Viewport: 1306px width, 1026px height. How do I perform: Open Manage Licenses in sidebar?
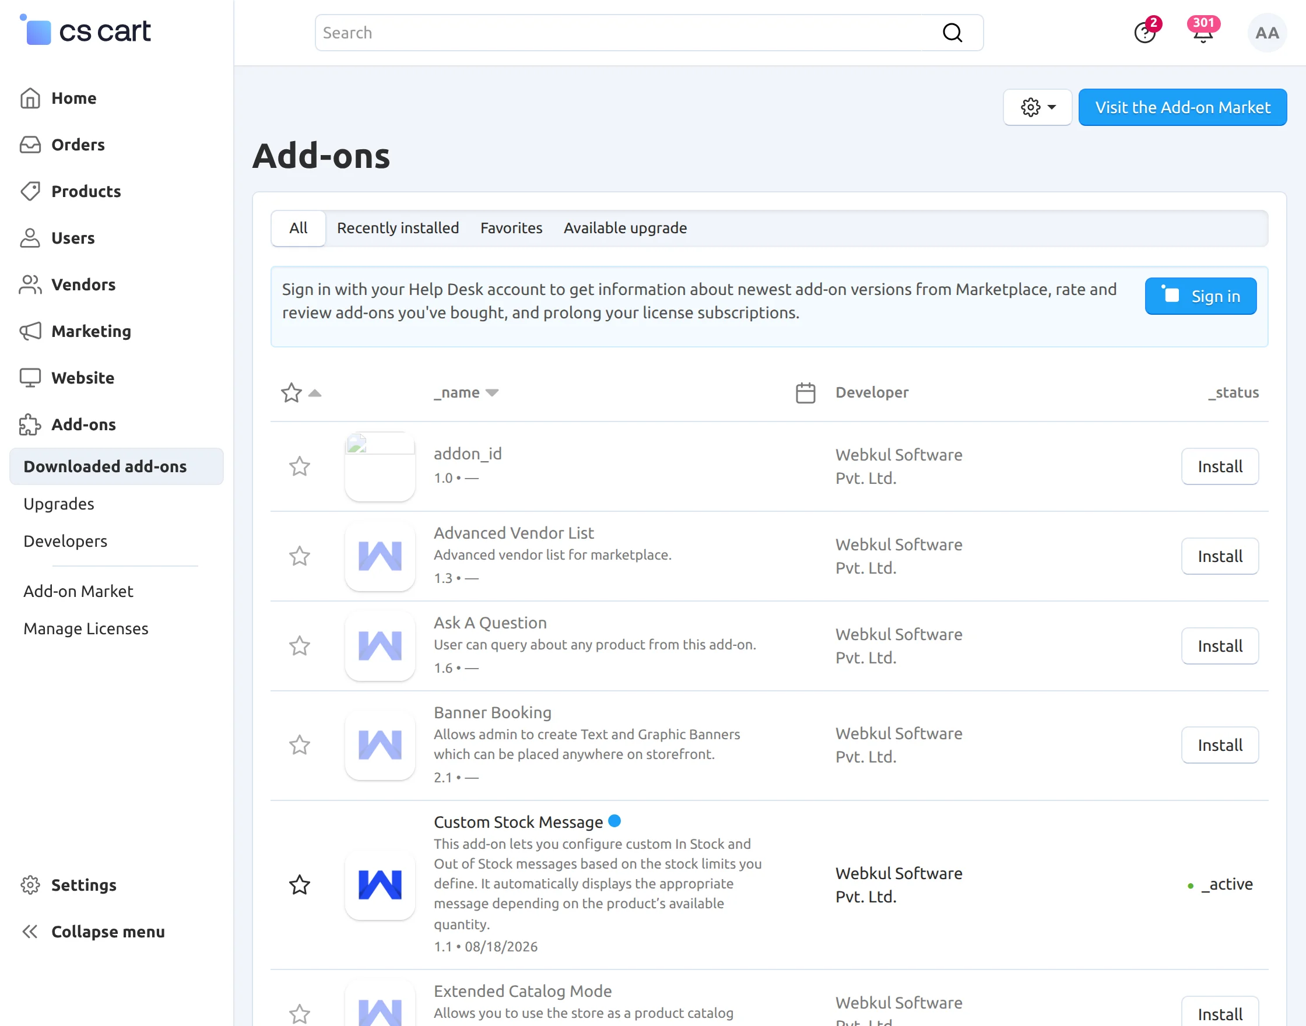click(x=86, y=628)
